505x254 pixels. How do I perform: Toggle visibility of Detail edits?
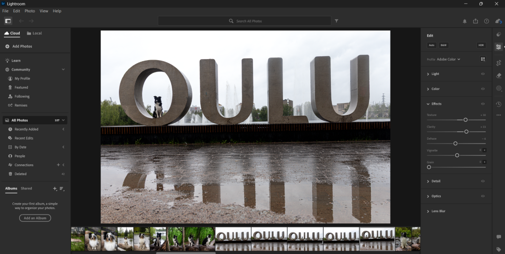[x=483, y=181]
